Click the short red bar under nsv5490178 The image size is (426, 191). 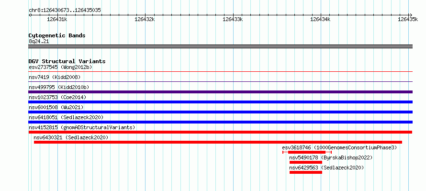click(x=306, y=162)
